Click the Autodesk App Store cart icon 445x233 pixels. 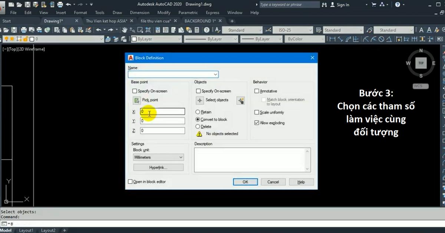pos(374,5)
